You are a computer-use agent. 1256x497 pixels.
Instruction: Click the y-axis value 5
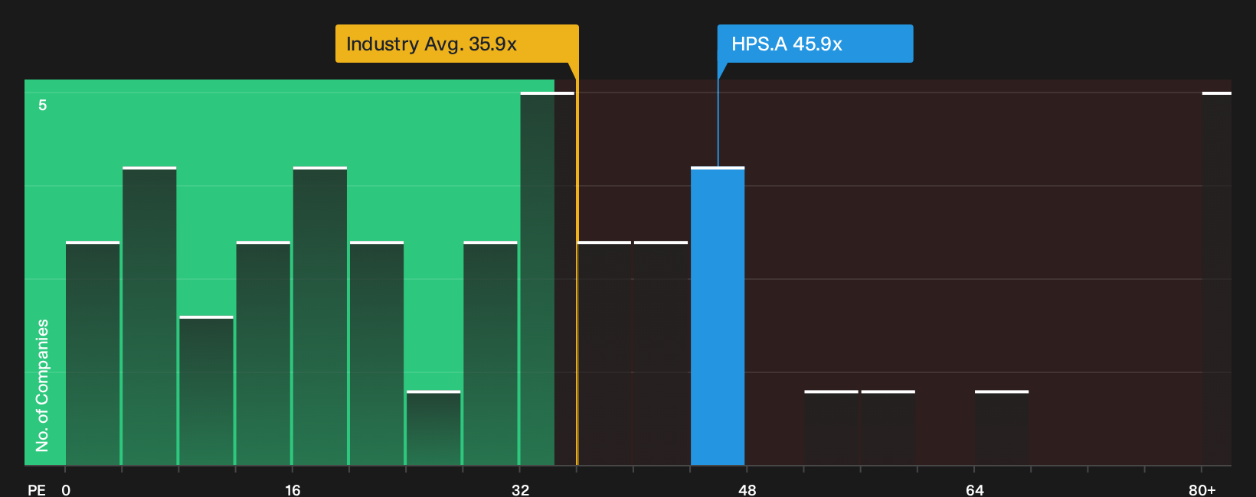point(43,105)
